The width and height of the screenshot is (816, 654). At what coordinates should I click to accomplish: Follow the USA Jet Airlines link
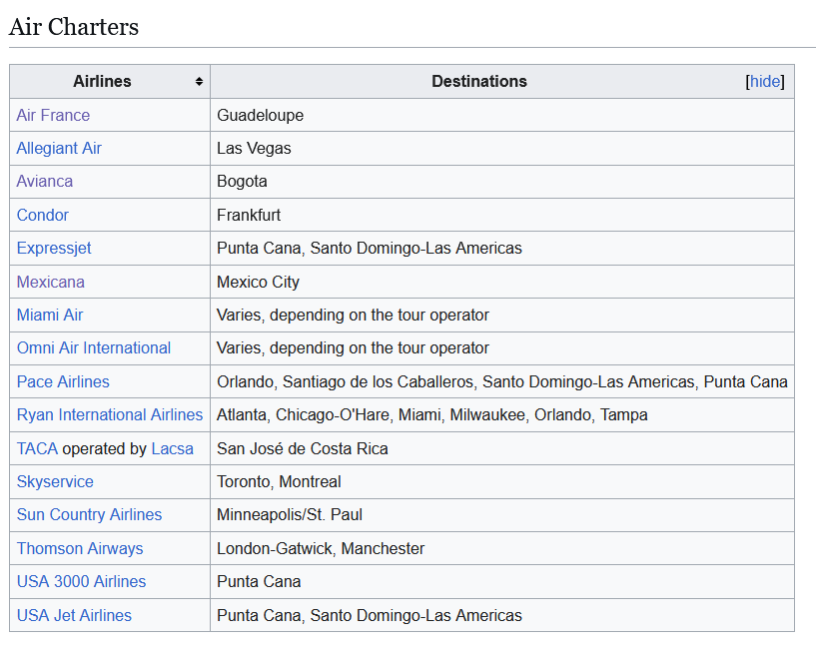tap(74, 615)
